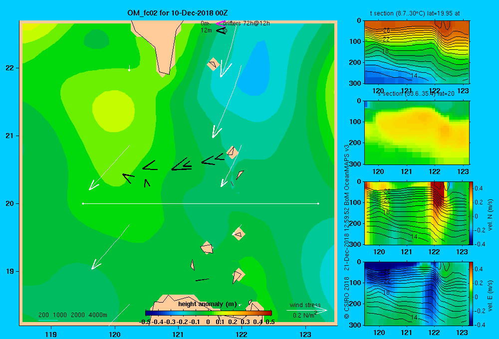Click the vel. N color scale bar
The image size is (499, 339).
pyautogui.click(x=471, y=213)
